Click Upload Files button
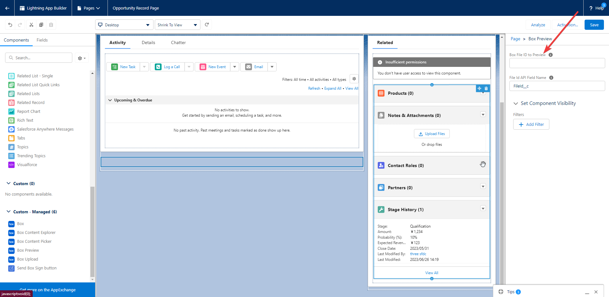609x297 pixels. 432,134
